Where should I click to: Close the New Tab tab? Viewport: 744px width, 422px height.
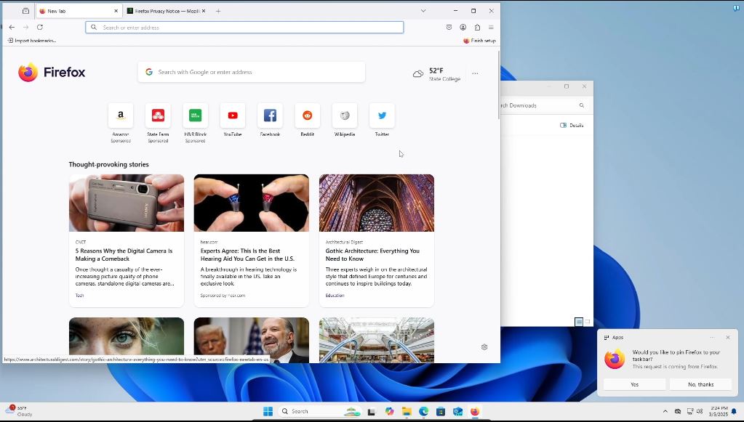point(116,11)
